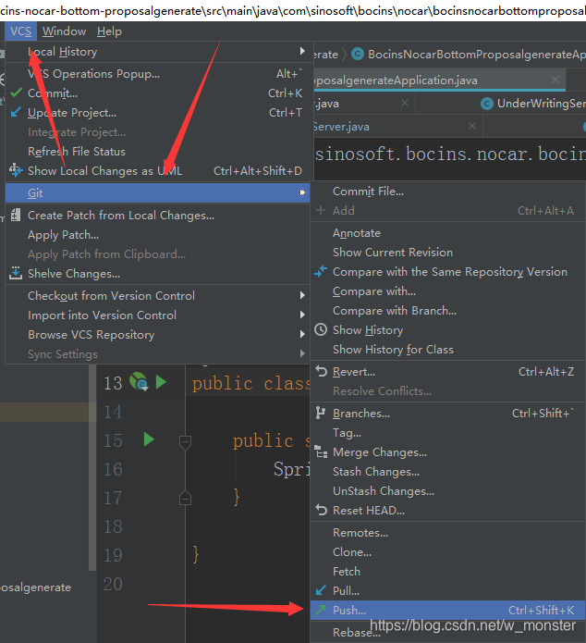Expand Browse VCS Repository submenu
Viewport: 586px width, 643px height.
pos(302,334)
